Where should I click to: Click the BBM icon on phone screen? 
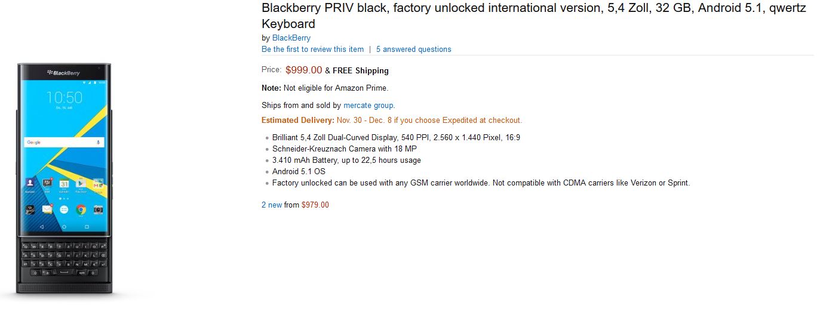tap(47, 183)
